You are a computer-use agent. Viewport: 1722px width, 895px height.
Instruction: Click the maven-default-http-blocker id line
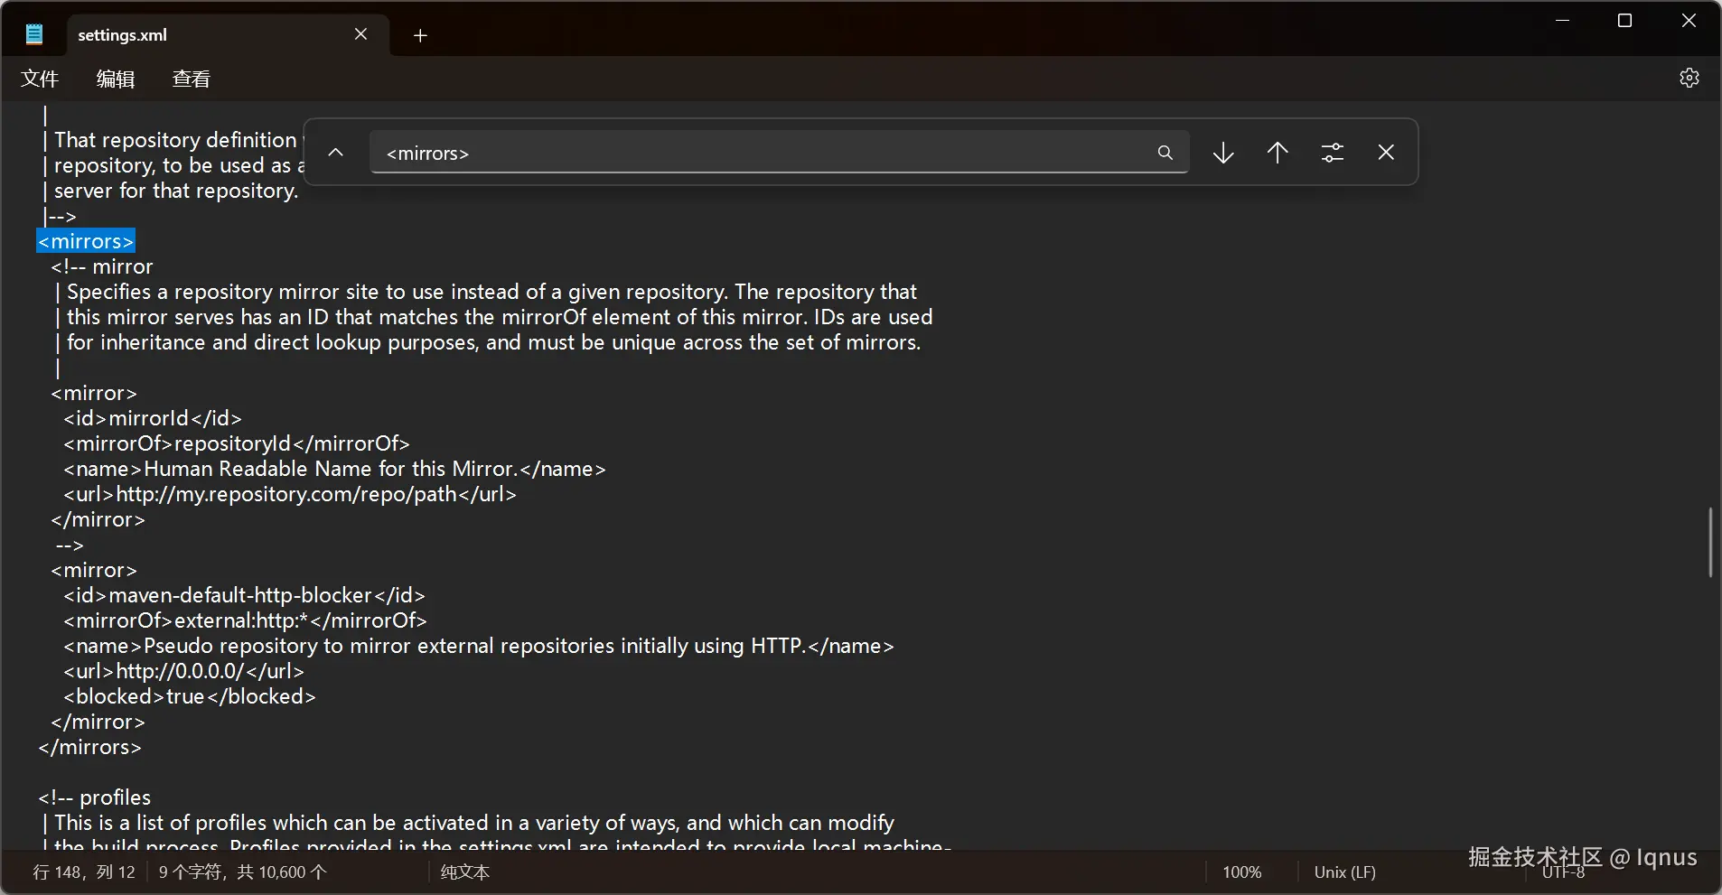pos(244,595)
